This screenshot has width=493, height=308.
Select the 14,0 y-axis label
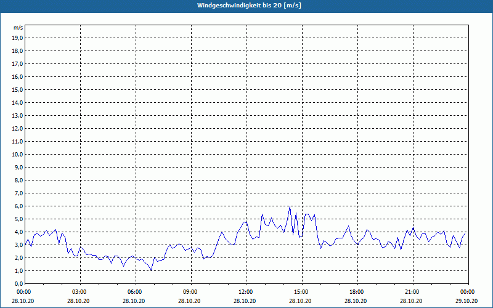pyautogui.click(x=18, y=102)
